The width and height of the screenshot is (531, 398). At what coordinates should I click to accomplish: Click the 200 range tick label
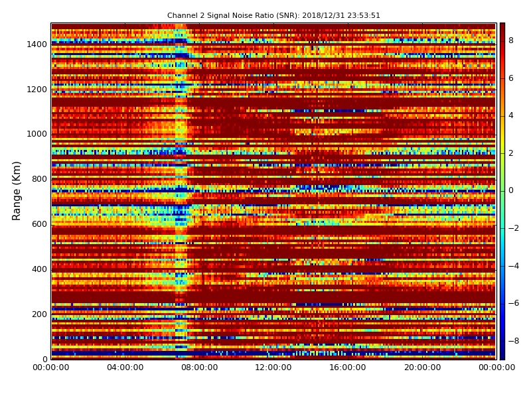click(x=40, y=314)
